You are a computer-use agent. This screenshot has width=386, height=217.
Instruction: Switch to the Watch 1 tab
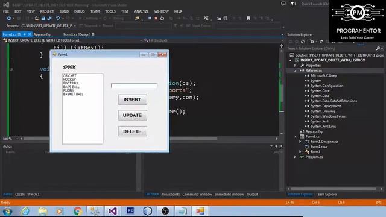(x=34, y=194)
